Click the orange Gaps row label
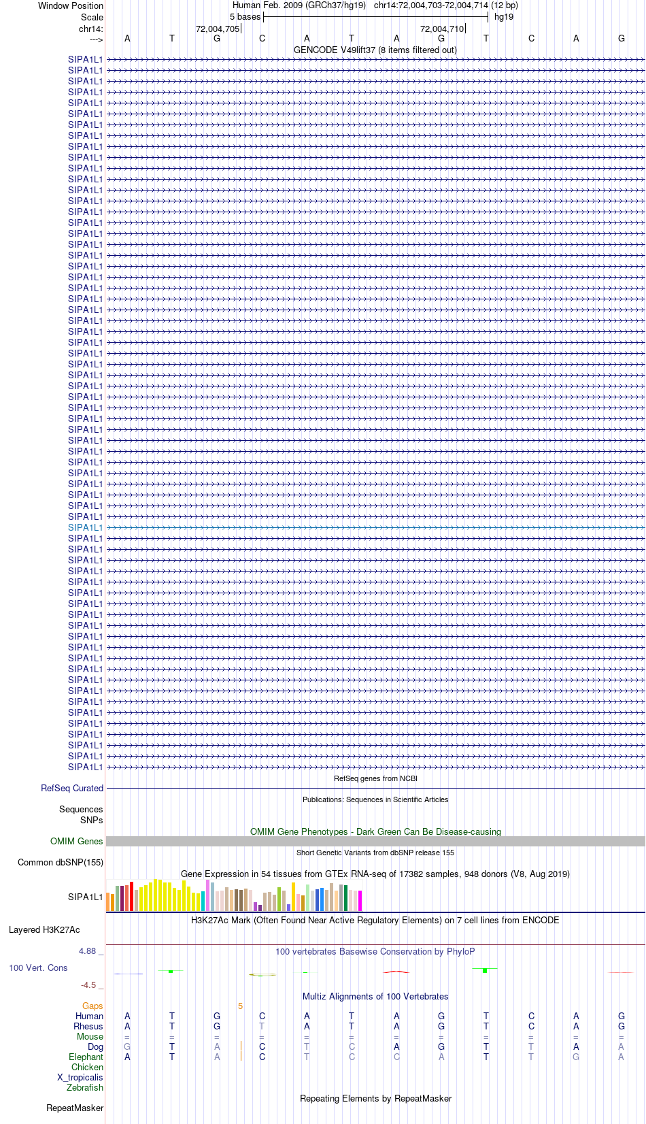 [x=92, y=1006]
